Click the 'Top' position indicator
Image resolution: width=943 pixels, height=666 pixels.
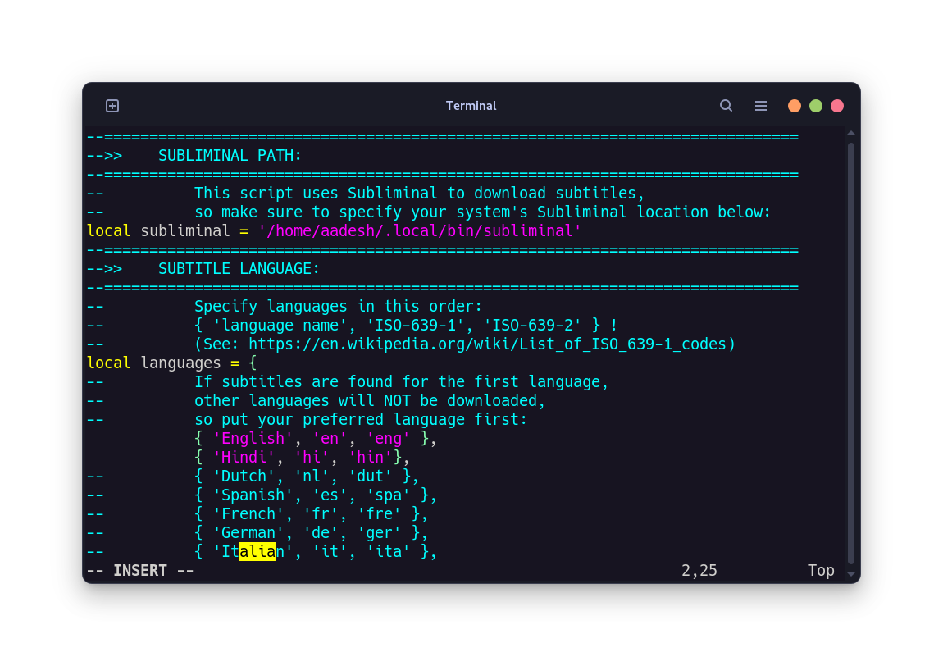coord(821,570)
